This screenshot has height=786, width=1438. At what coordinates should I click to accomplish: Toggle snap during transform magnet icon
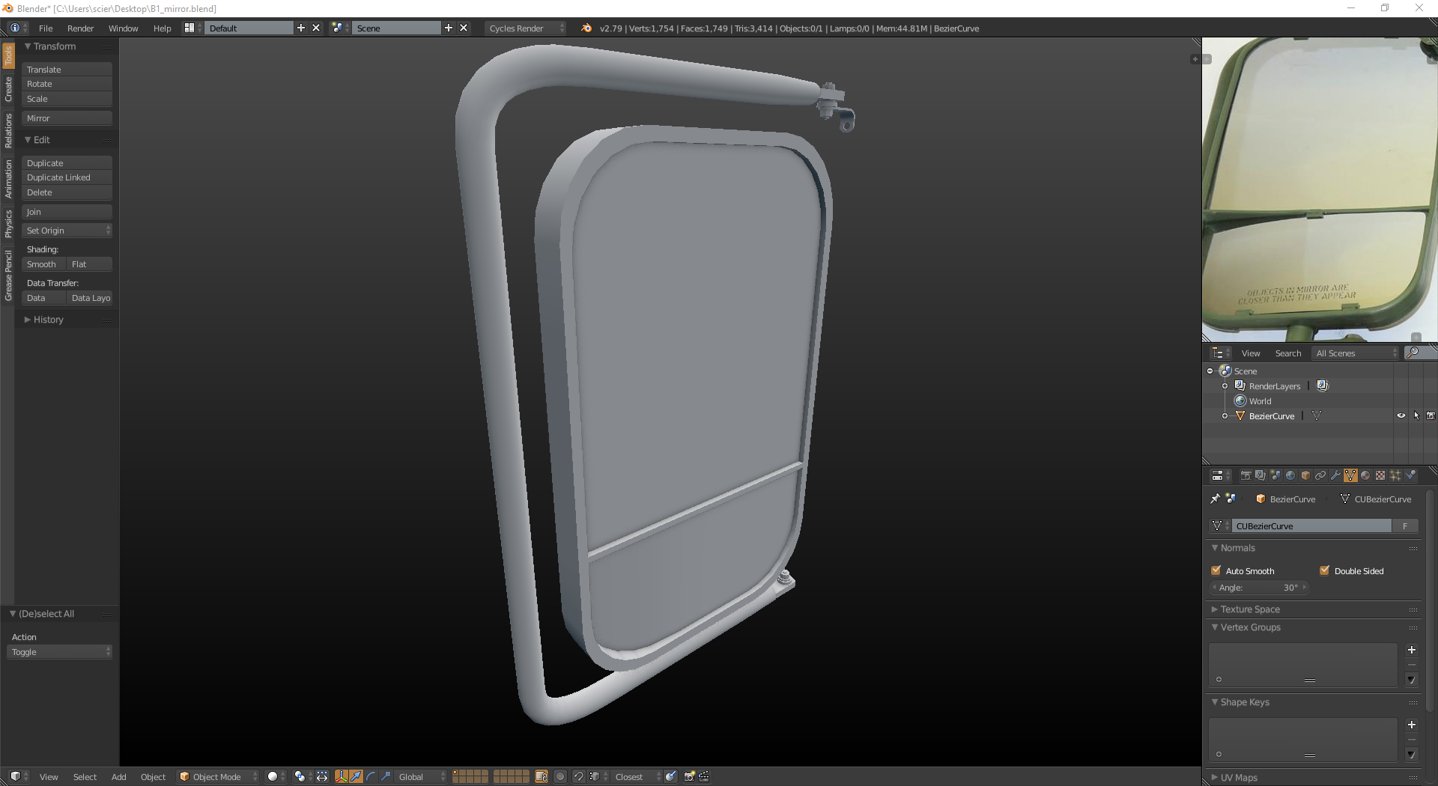coord(578,776)
